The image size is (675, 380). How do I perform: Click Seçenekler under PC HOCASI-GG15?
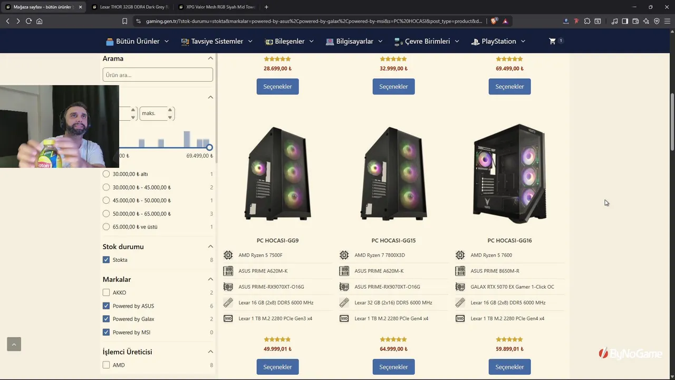pyautogui.click(x=393, y=367)
